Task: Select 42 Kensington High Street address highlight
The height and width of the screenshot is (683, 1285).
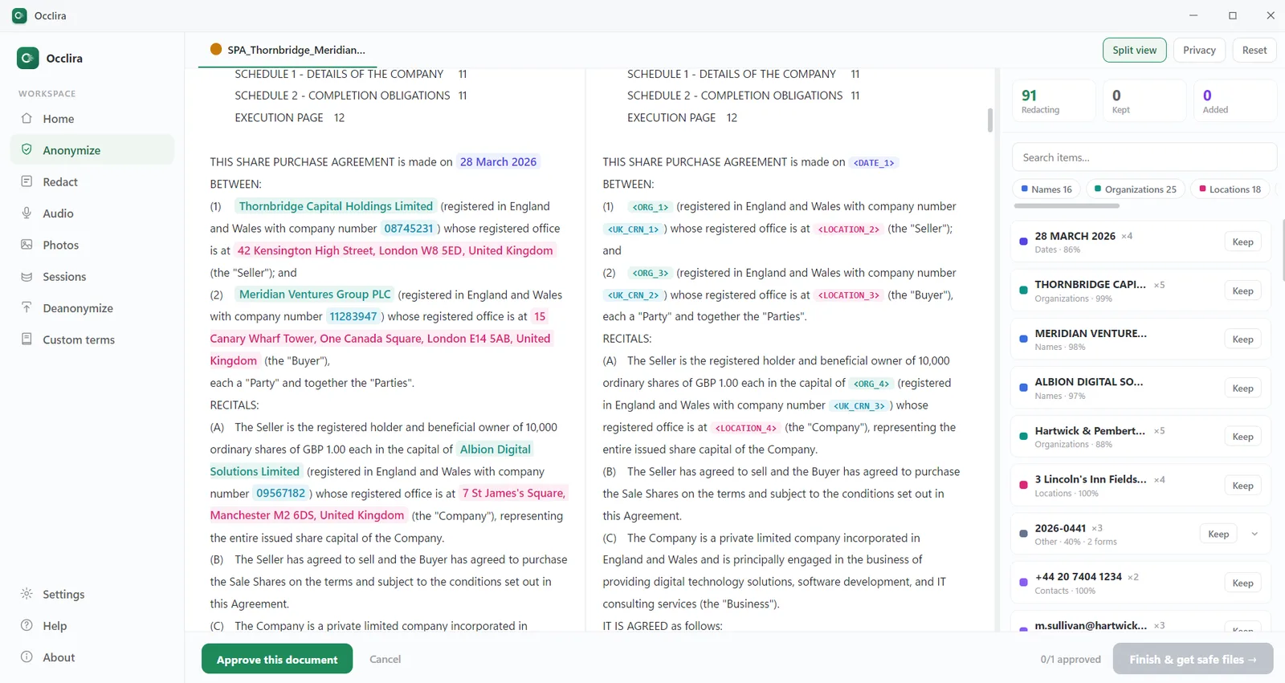Action: tap(395, 250)
